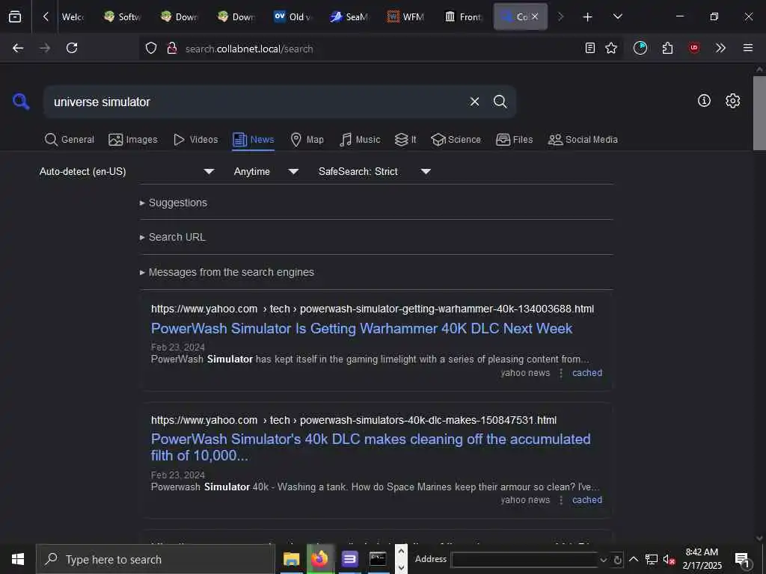Expand the Search URL section

pyautogui.click(x=173, y=237)
